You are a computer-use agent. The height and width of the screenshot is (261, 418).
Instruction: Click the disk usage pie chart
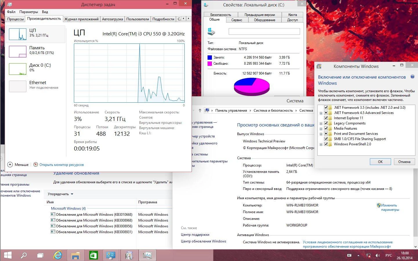click(252, 87)
